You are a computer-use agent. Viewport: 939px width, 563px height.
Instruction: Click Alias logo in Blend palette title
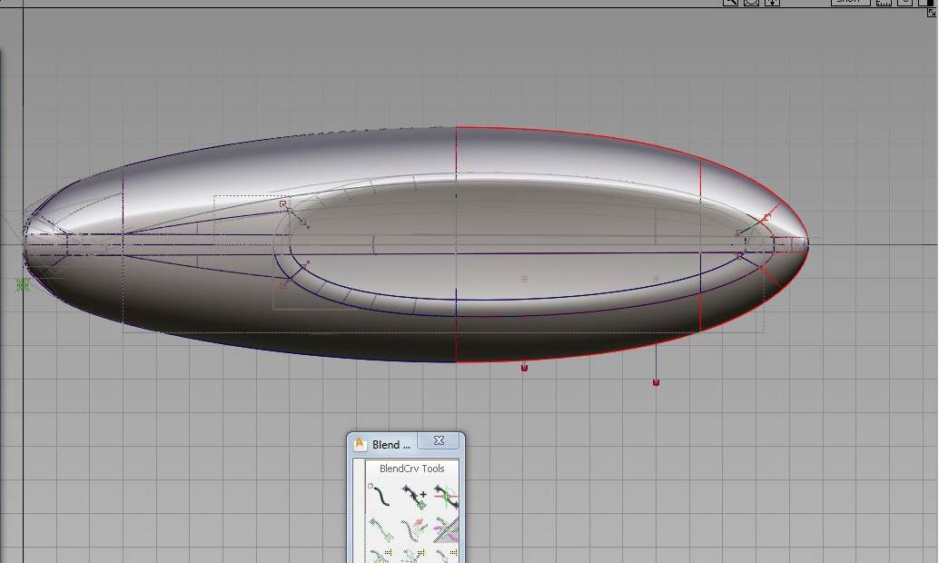coord(360,444)
